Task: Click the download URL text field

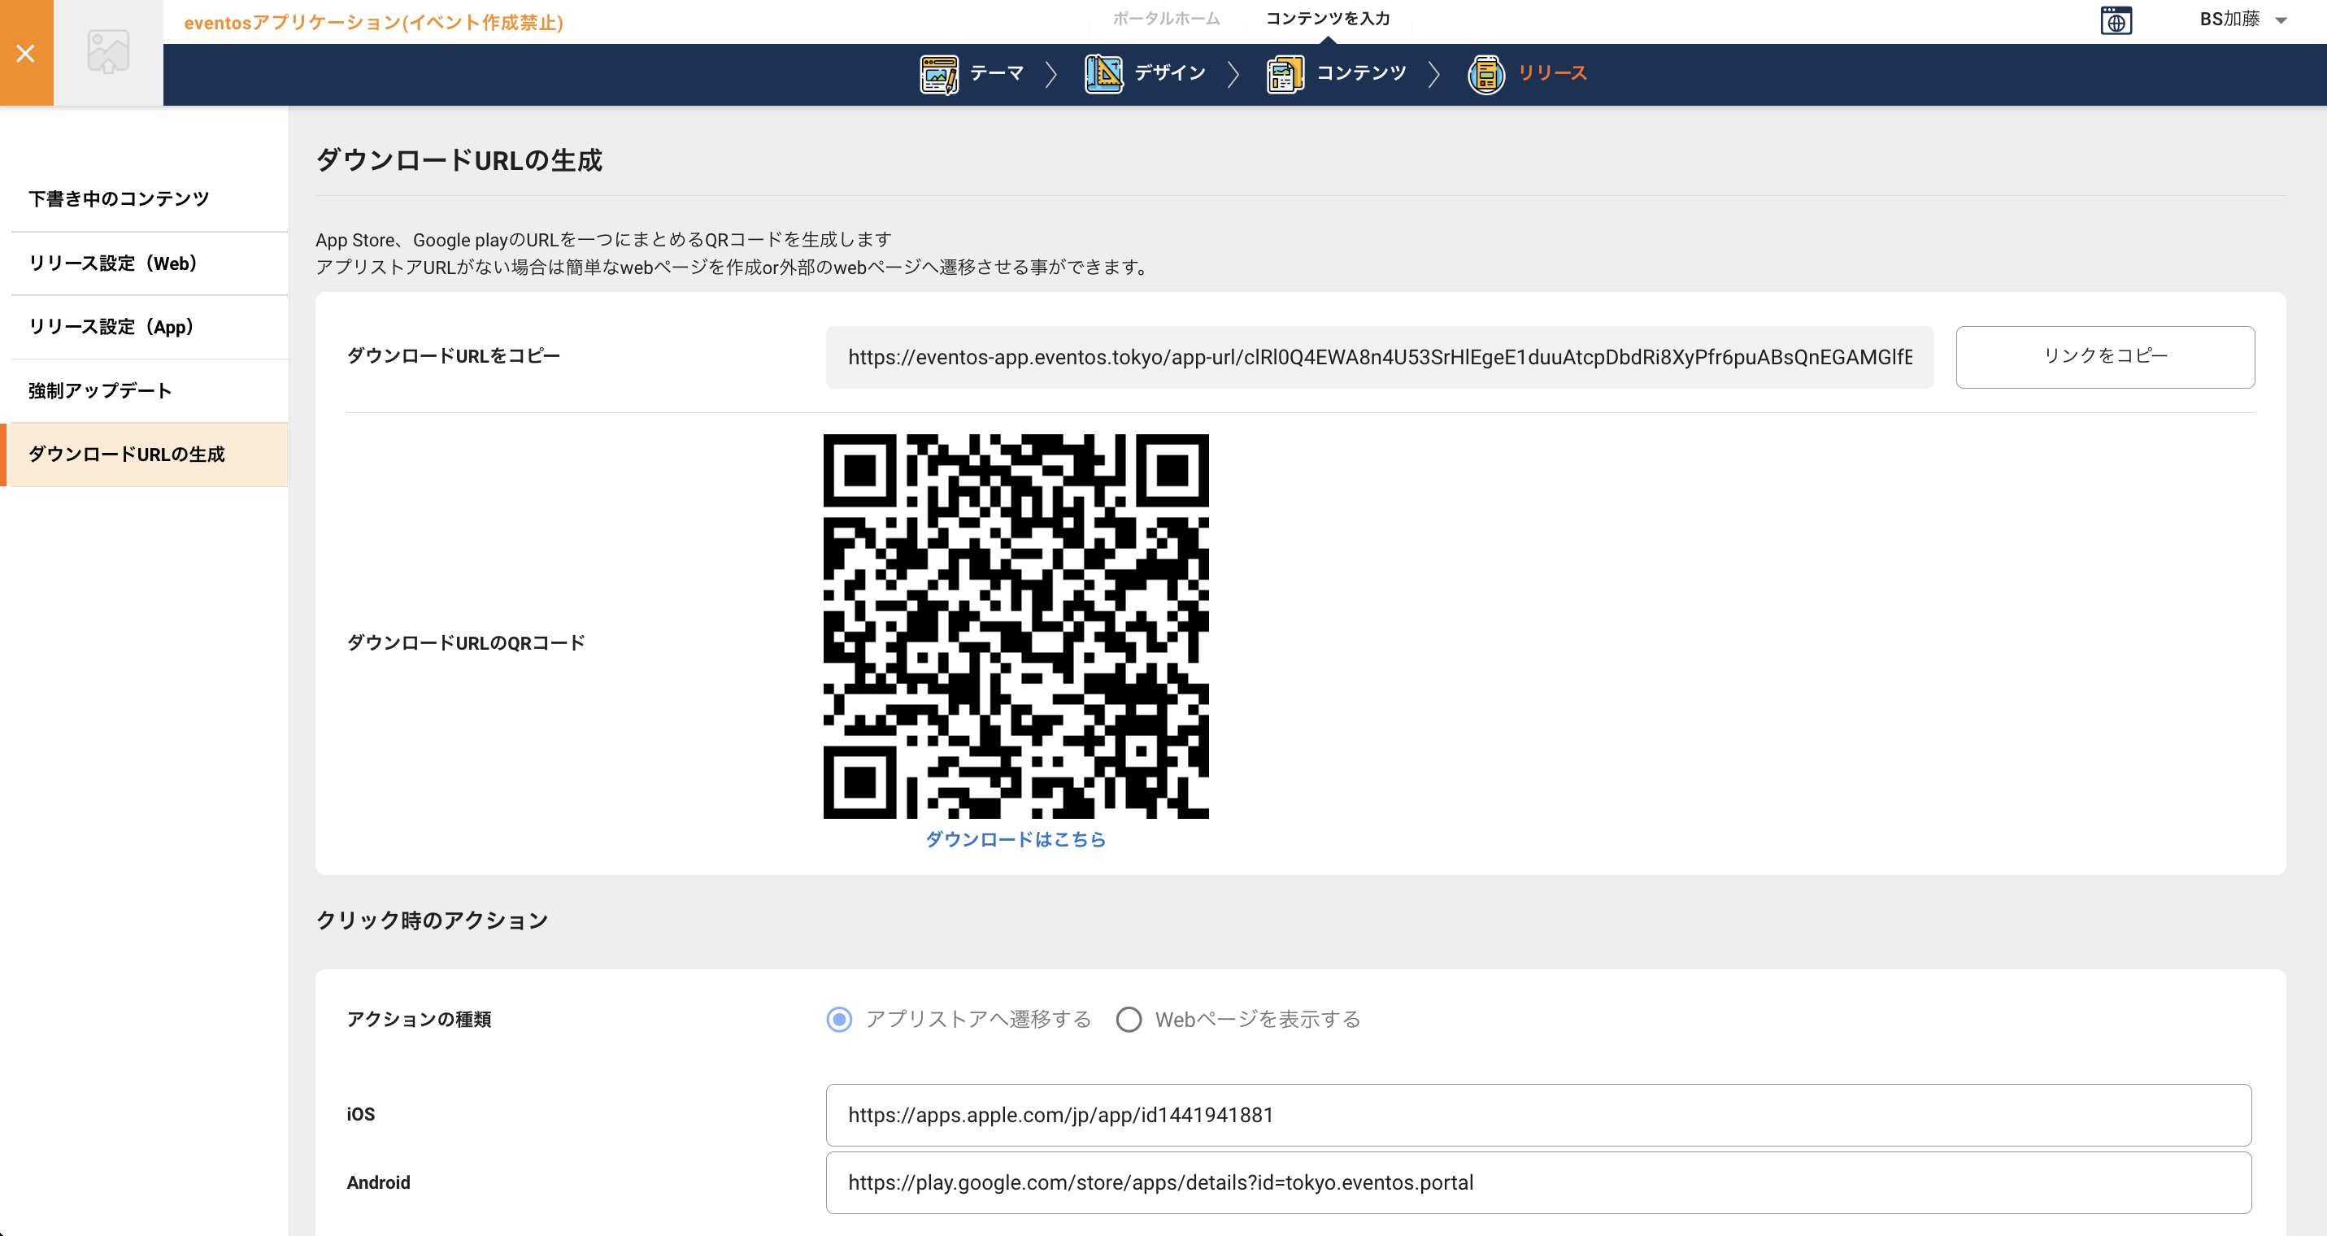Action: [1380, 357]
